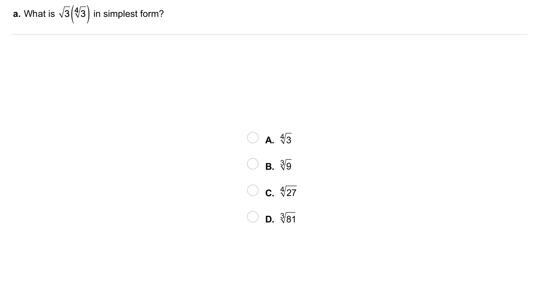This screenshot has height=284, width=558.
Task: Click the 'What is' question text
Action: point(39,14)
